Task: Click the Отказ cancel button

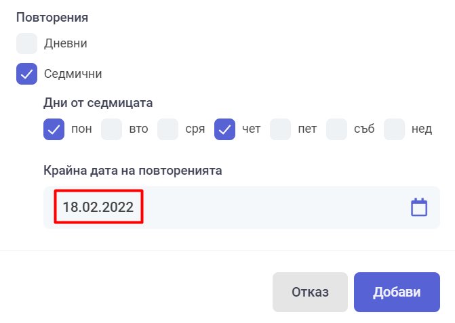Action: point(310,292)
